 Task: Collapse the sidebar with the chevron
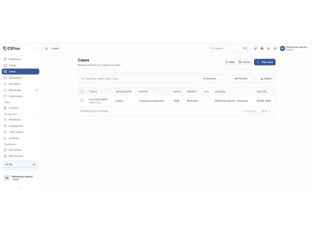tap(37, 48)
